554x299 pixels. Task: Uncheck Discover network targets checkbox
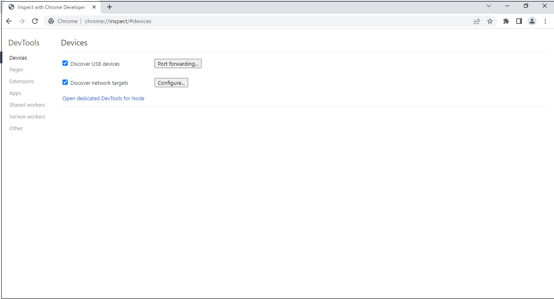pos(65,82)
